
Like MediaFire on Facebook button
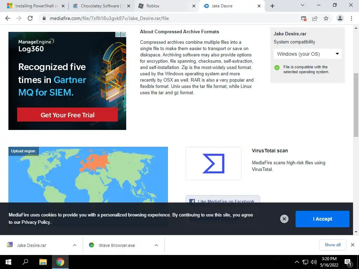pos(223,199)
